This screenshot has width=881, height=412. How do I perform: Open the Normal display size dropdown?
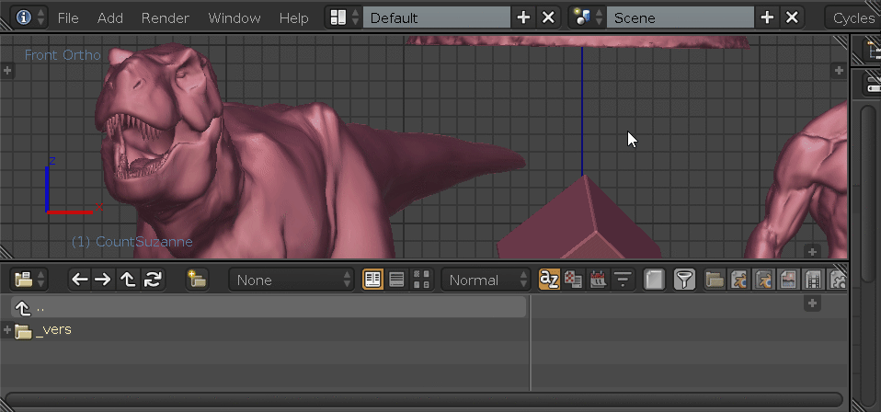pos(486,280)
